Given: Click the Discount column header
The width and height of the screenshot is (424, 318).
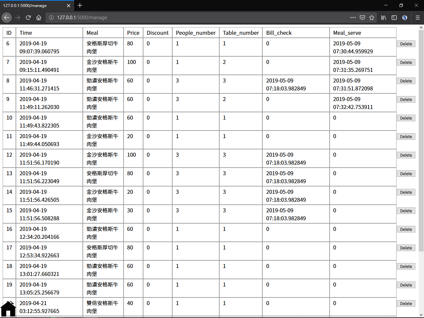Looking at the screenshot, I should click(x=158, y=33).
